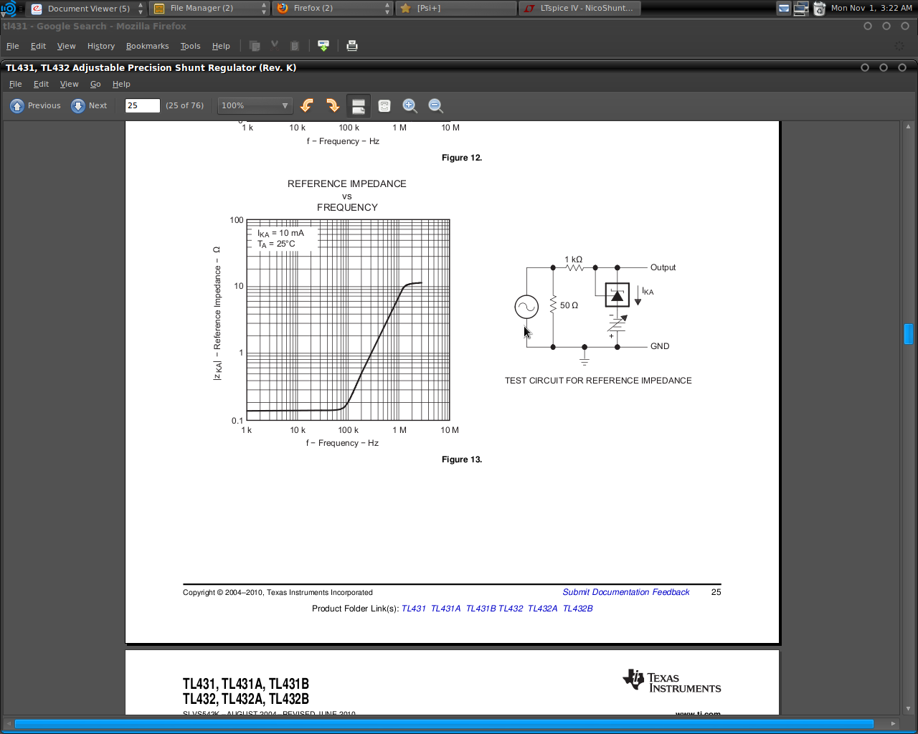Rotate the document right
The height and width of the screenshot is (734, 918).
click(333, 105)
